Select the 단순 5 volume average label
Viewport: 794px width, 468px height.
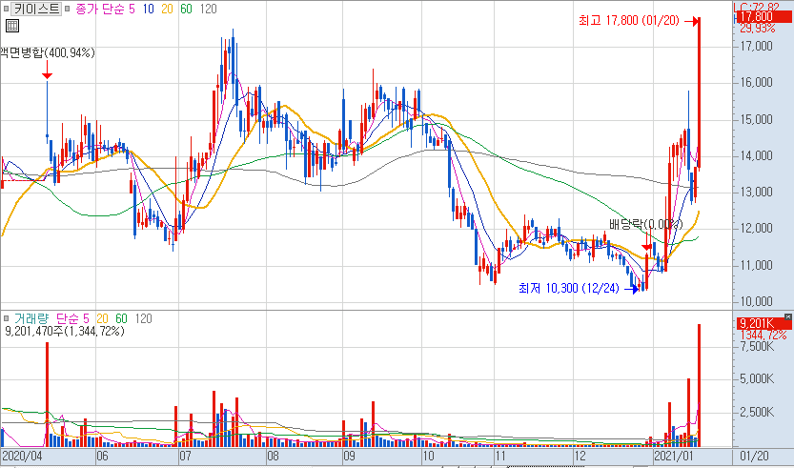click(72, 318)
